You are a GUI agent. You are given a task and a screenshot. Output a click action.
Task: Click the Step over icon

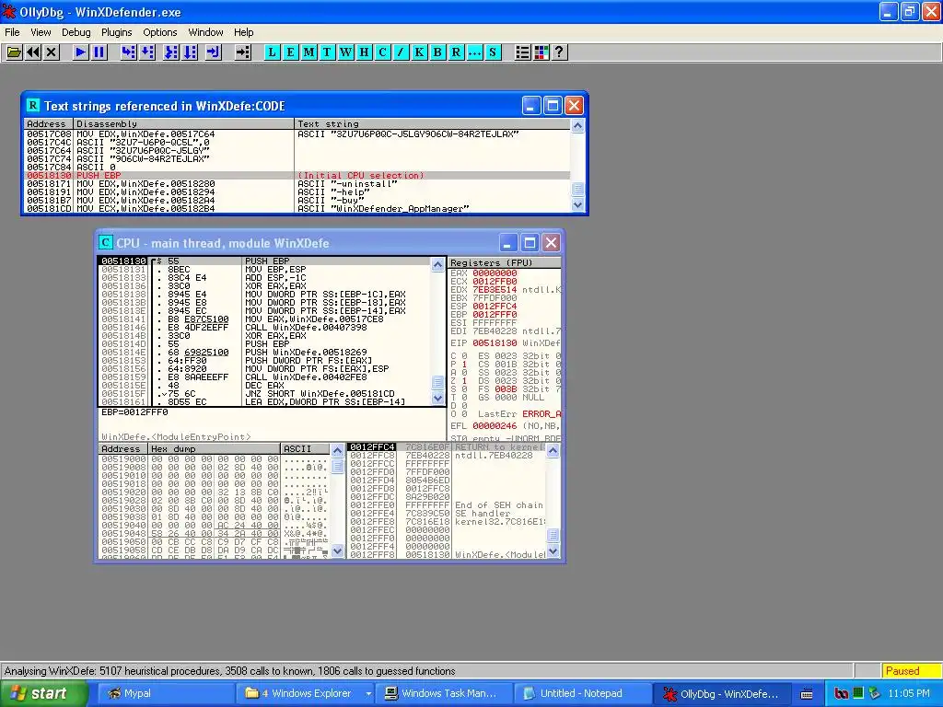(x=146, y=52)
